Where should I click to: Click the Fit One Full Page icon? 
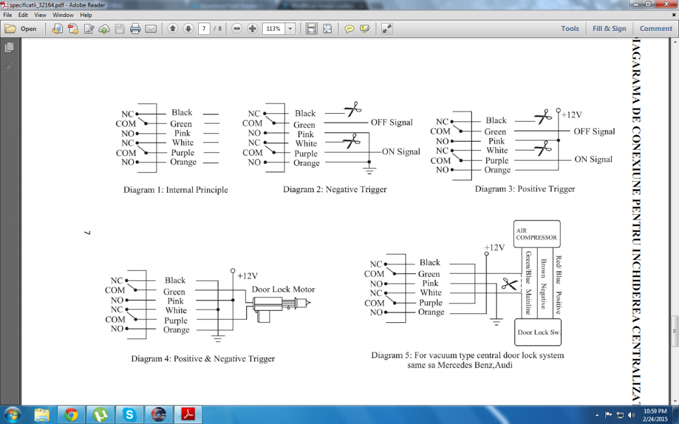coord(327,29)
